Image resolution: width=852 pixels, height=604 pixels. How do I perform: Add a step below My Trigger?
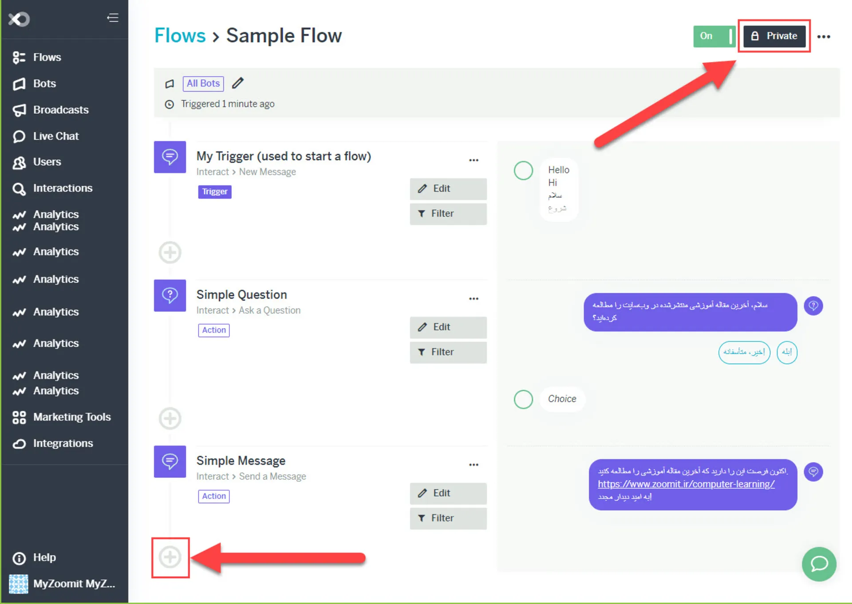click(170, 252)
